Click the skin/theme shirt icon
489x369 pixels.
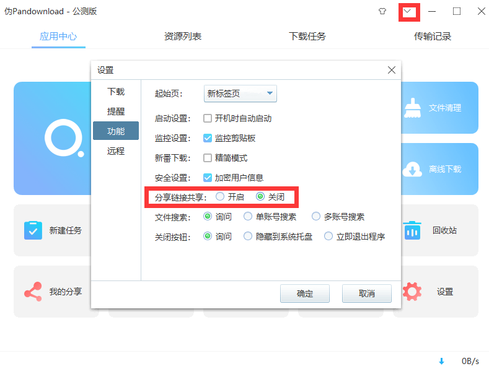[382, 12]
